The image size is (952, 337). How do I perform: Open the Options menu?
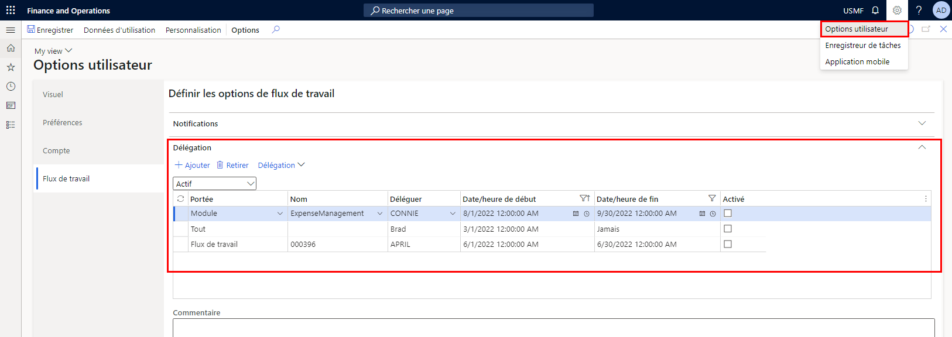coord(245,30)
